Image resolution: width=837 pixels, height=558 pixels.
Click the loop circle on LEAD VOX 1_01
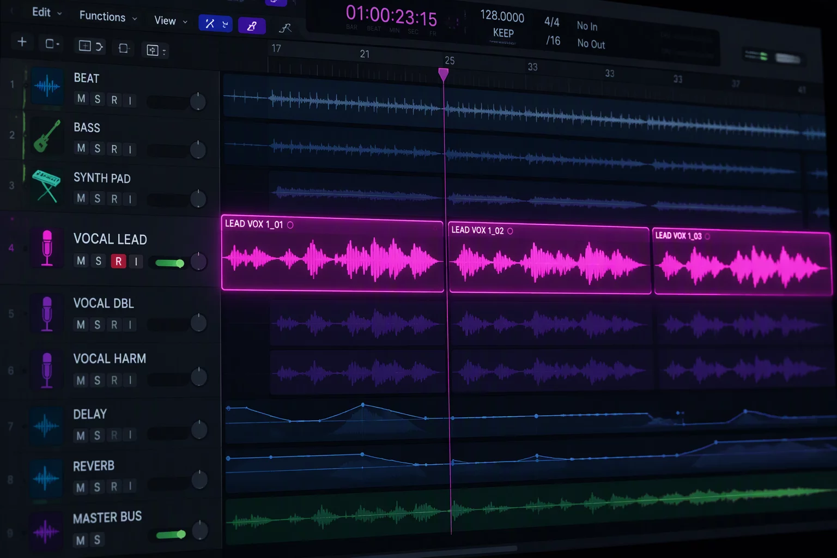click(x=290, y=225)
